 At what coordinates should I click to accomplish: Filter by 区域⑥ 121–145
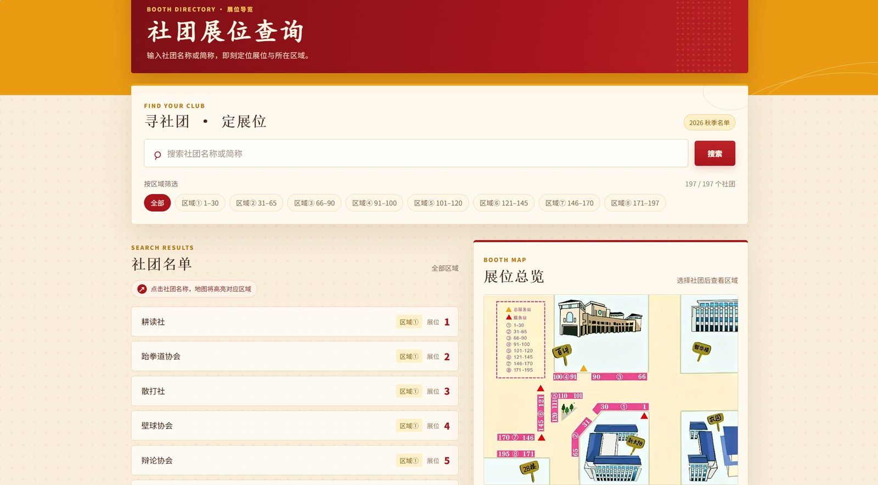(504, 203)
